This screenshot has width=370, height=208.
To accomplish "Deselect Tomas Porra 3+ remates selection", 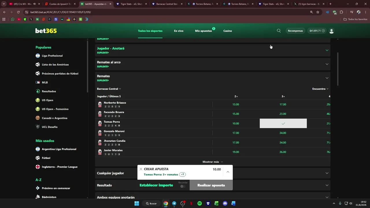I will click(283, 123).
